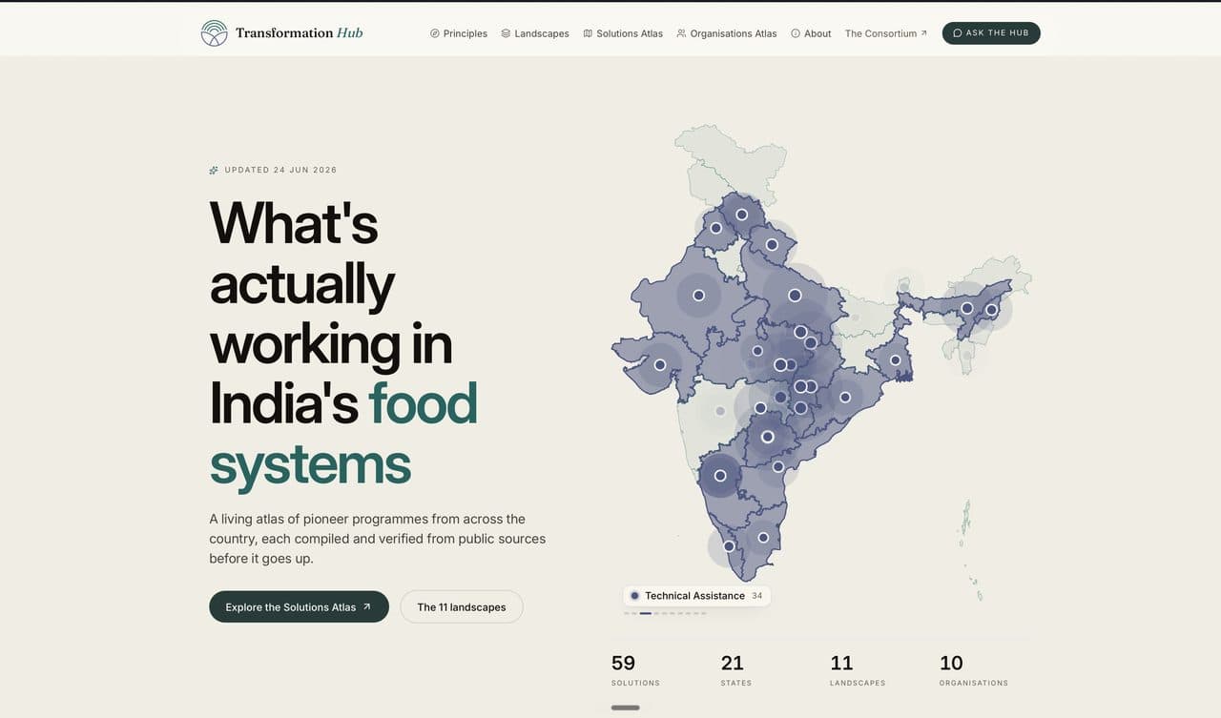Click the info icon beside About
The image size is (1221, 718).
[x=796, y=33]
